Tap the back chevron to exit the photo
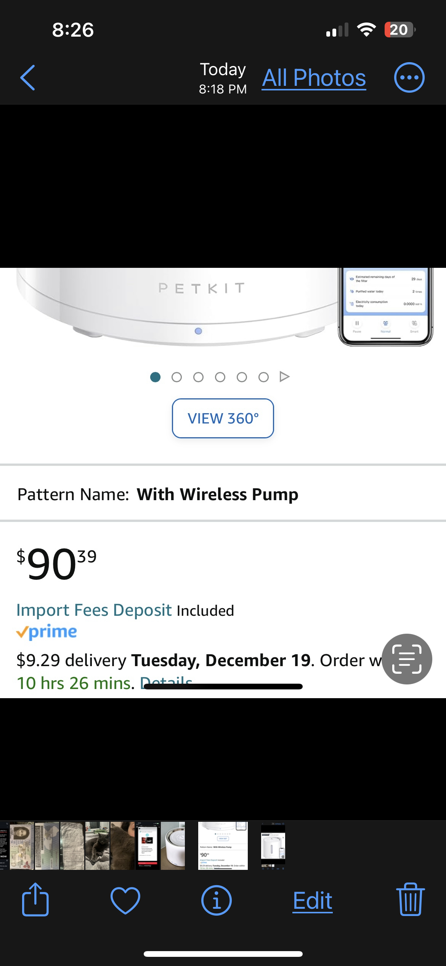446x966 pixels. [x=27, y=77]
